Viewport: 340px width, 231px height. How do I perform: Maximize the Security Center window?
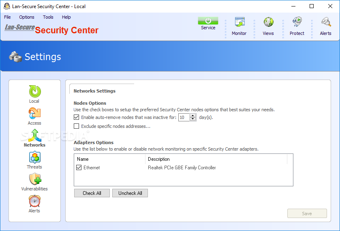point(312,6)
